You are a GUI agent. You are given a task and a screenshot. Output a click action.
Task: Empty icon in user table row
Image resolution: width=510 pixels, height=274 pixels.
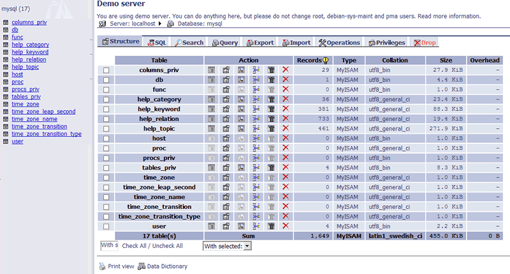271,226
